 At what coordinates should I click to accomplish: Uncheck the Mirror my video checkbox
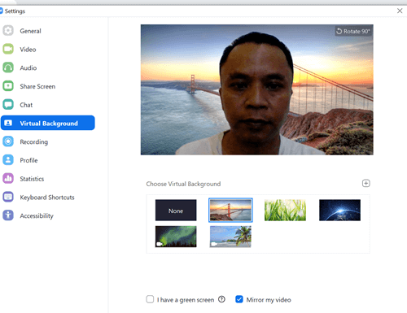tap(239, 299)
